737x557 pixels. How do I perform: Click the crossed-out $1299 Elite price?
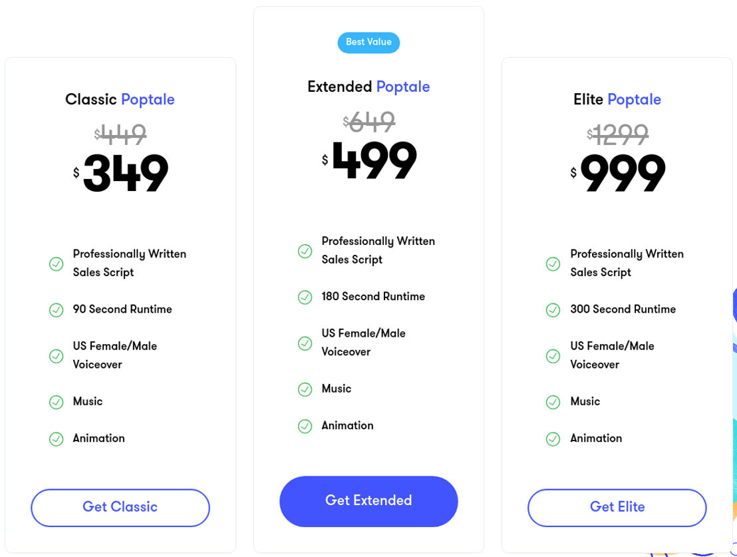click(618, 134)
